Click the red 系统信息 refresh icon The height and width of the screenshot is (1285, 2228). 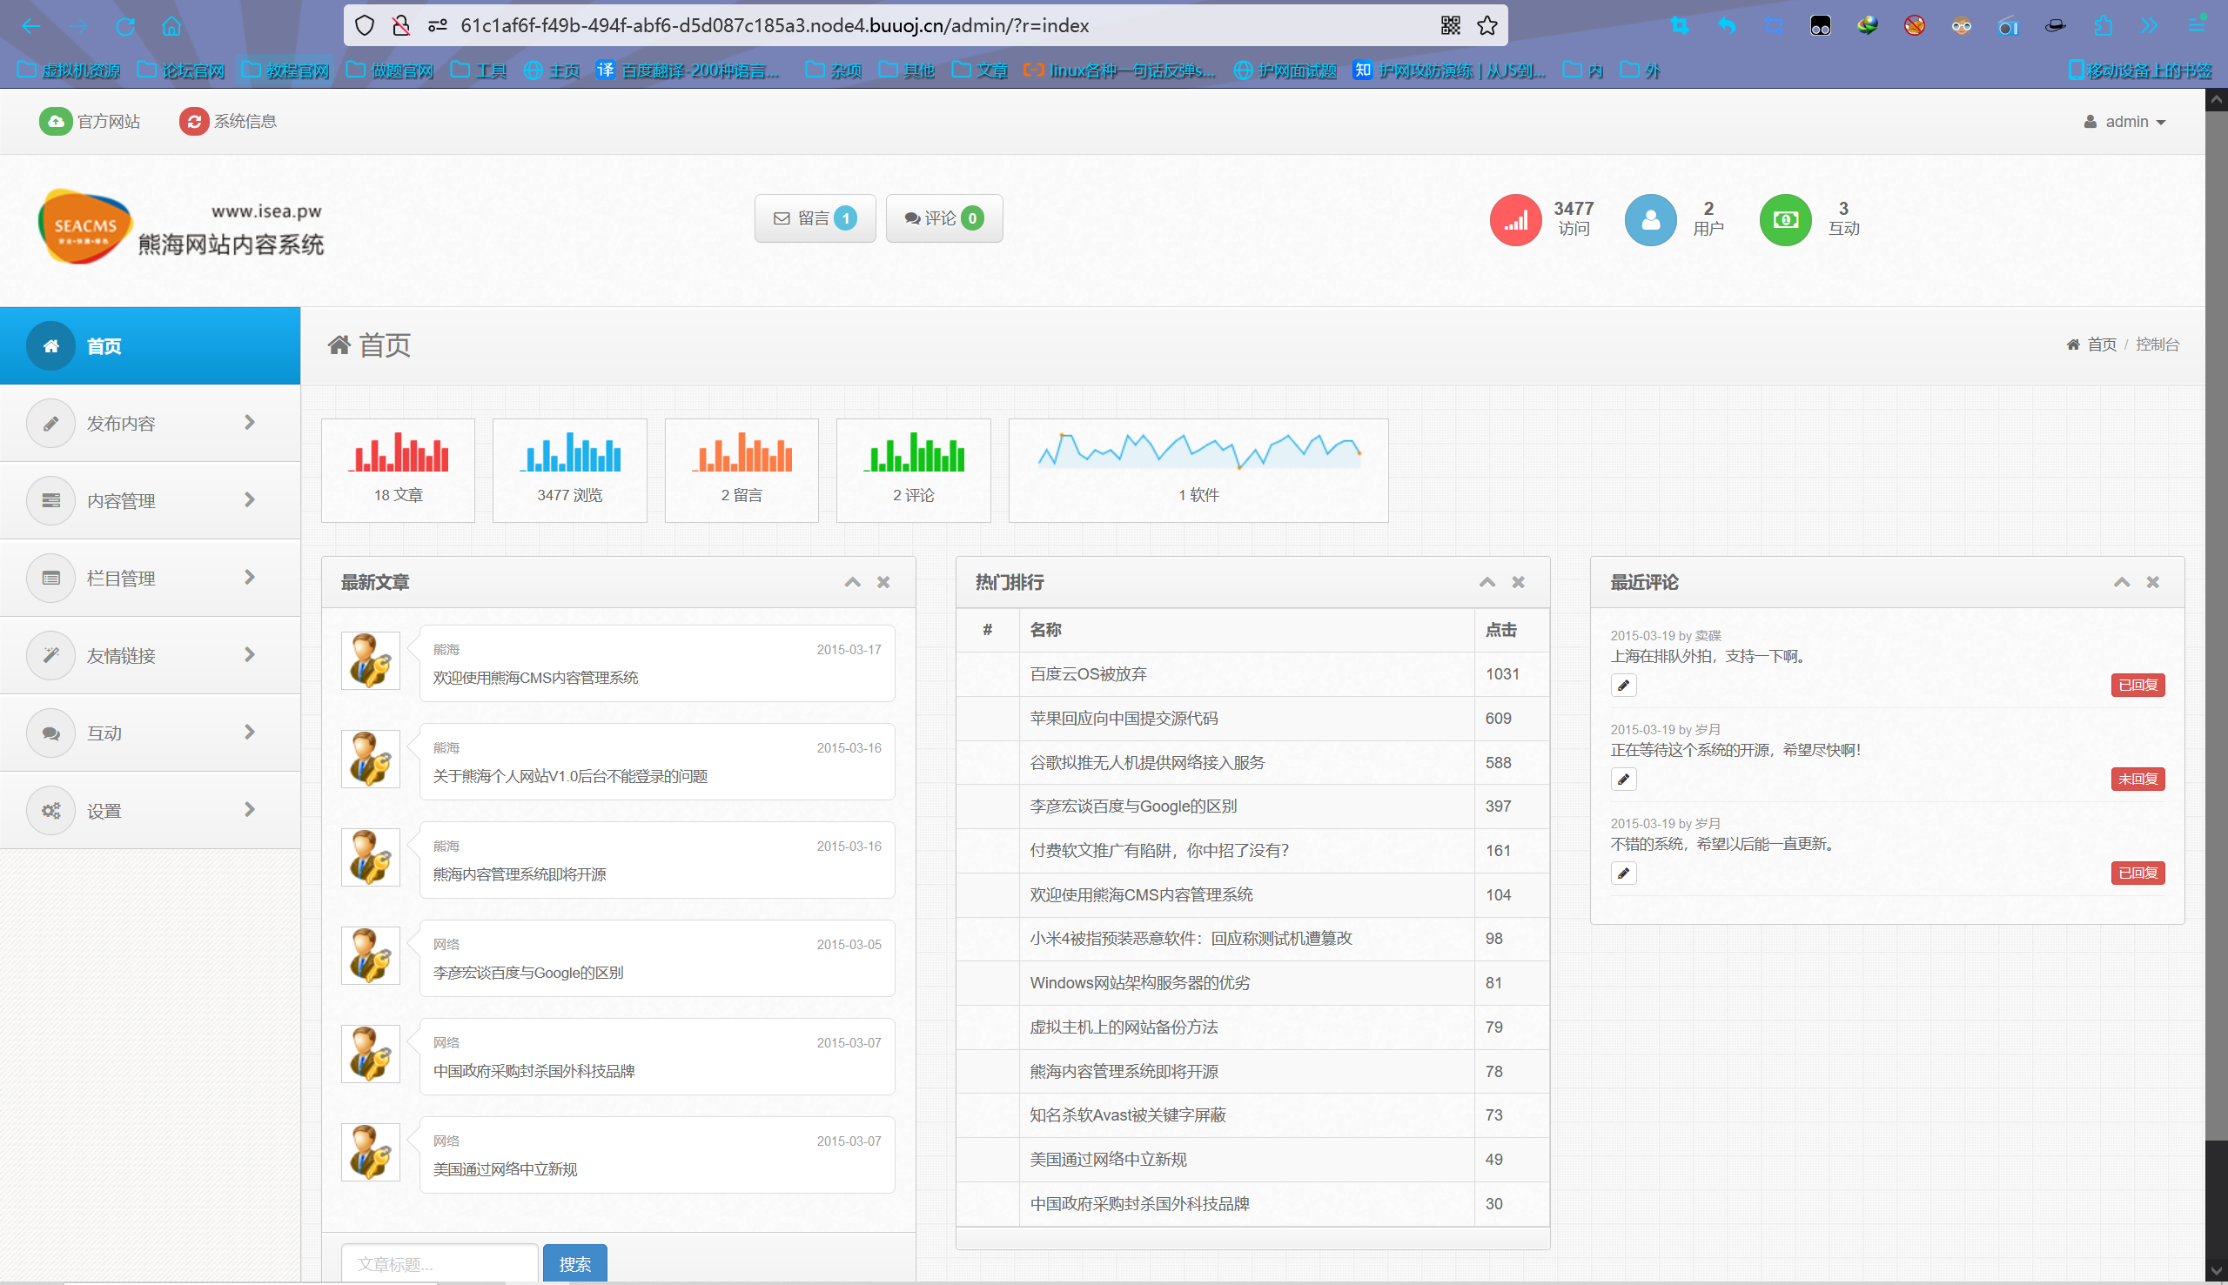click(x=193, y=122)
